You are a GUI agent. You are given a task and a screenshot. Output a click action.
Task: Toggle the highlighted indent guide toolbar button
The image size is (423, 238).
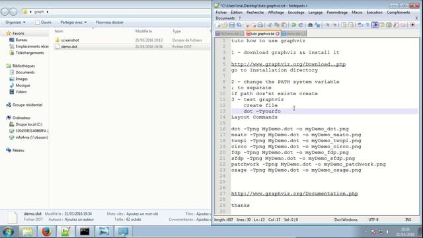[375, 25]
